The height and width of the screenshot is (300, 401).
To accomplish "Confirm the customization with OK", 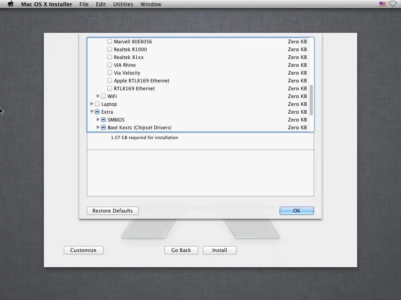I will pos(297,211).
